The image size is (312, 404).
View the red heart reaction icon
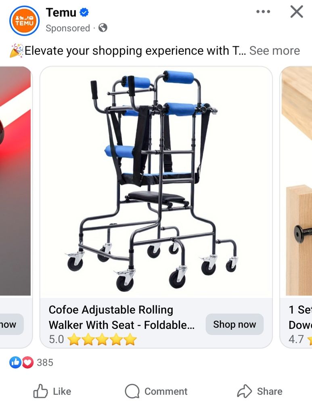[x=27, y=362]
